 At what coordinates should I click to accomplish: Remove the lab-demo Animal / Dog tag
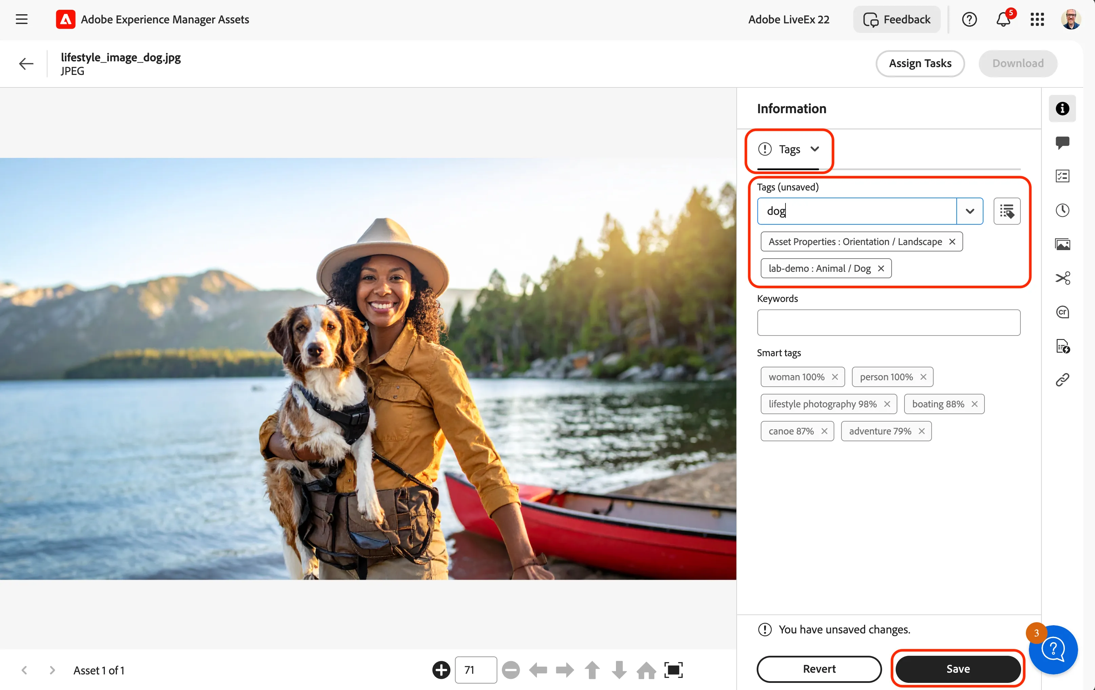click(881, 269)
